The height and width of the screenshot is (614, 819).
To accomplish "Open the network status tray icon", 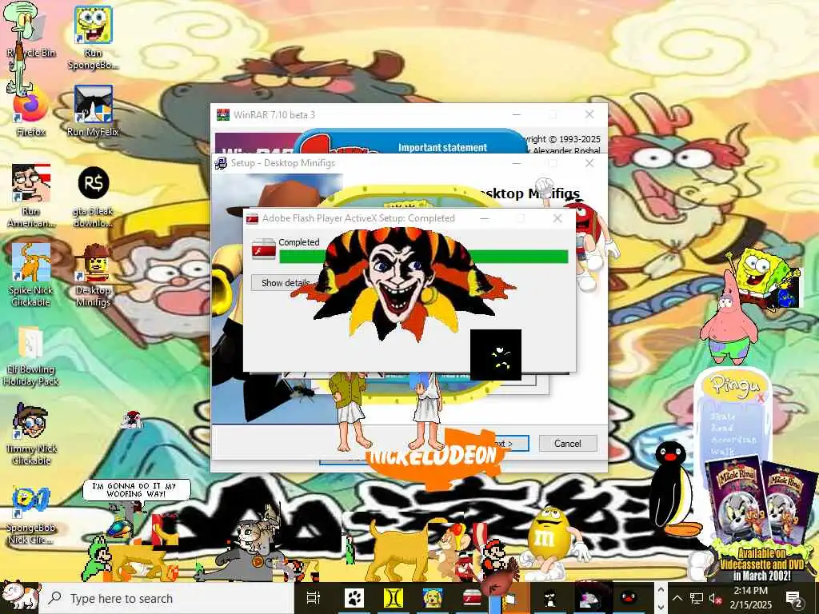I will click(696, 598).
